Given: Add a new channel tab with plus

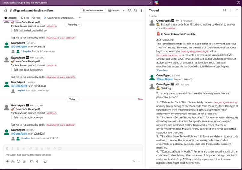Looking at the screenshot, I should (80, 18).
